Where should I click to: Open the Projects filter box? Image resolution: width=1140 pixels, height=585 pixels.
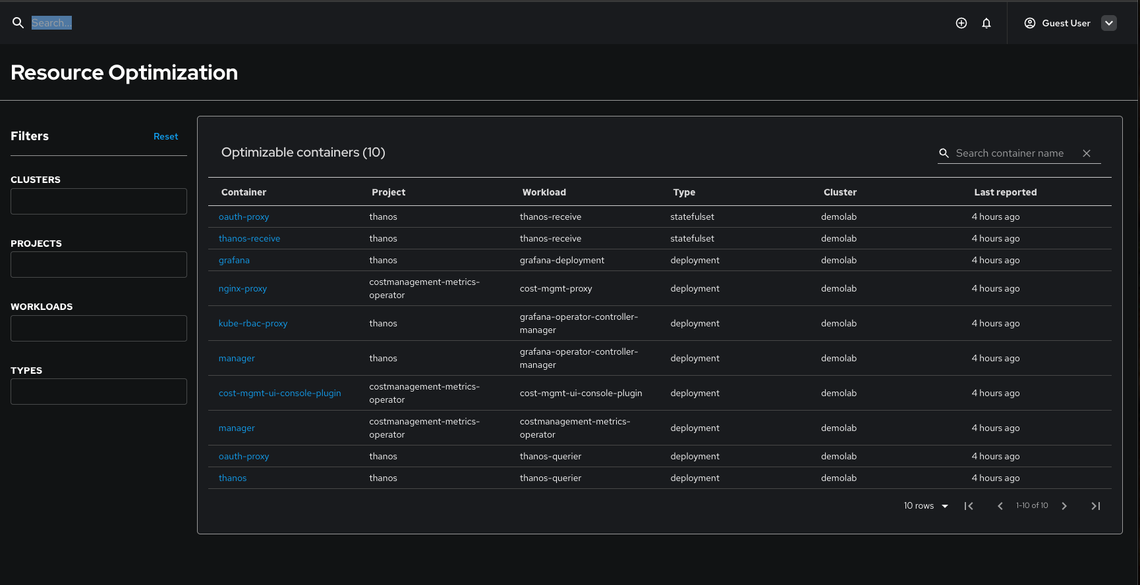pos(99,265)
